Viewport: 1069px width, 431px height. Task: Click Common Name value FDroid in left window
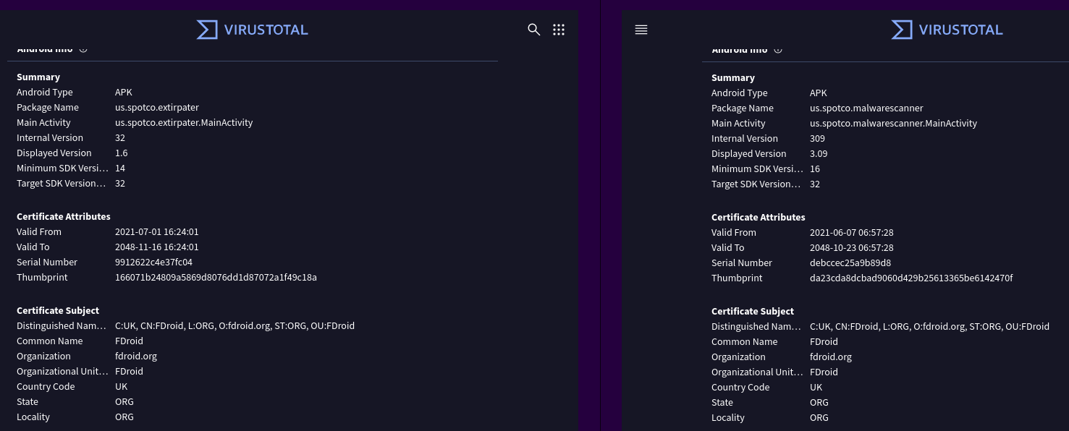130,341
